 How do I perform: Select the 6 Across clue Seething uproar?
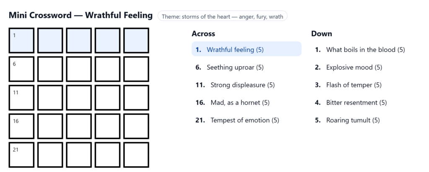[x=246, y=67]
